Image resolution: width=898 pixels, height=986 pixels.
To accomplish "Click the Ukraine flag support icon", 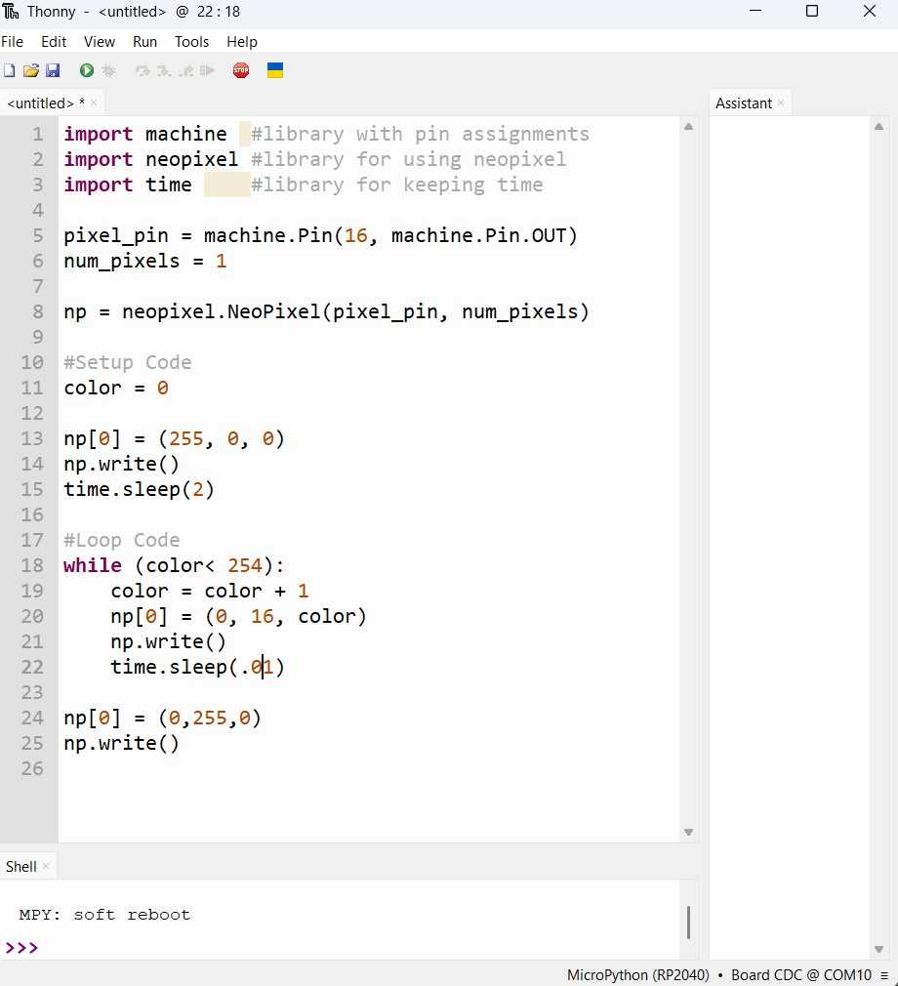I will coord(275,70).
